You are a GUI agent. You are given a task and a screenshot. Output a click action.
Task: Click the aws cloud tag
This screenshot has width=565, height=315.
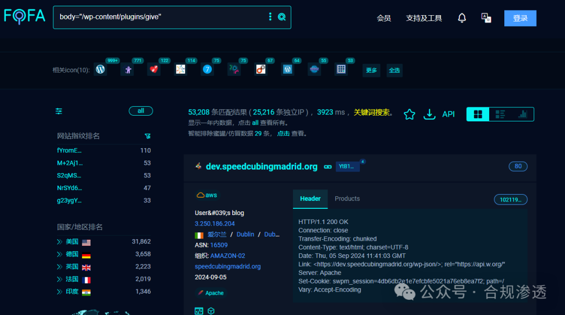(x=207, y=195)
